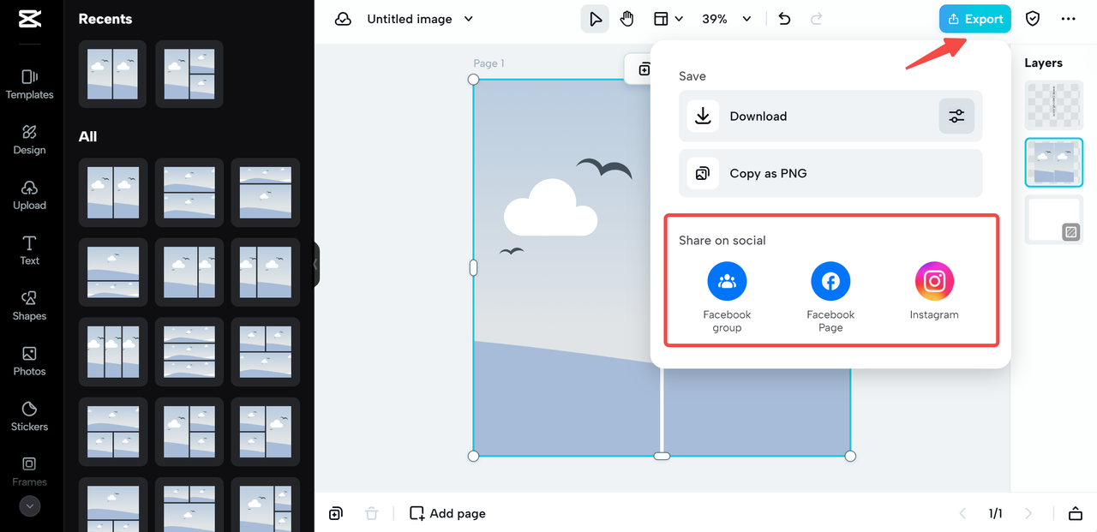Choose first Recents two-column collage template
This screenshot has width=1097, height=532.
point(112,74)
